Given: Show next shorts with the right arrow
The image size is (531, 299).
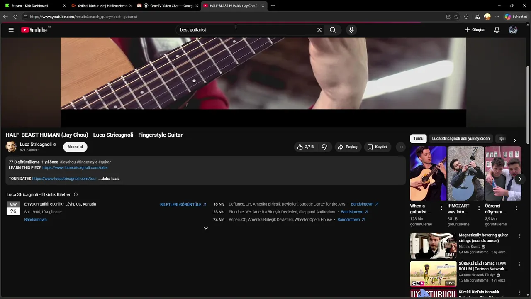Looking at the screenshot, I should (x=520, y=179).
